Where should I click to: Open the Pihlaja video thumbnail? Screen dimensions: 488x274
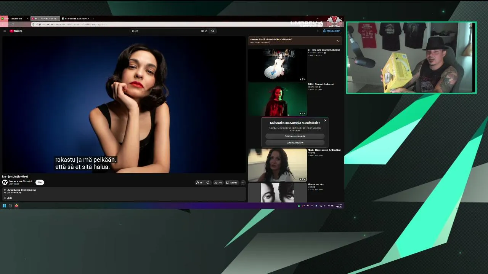tap(277, 165)
